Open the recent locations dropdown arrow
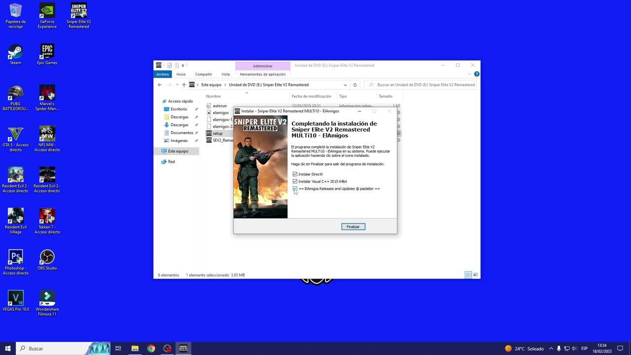Viewport: 631px width, 355px height. click(x=177, y=85)
